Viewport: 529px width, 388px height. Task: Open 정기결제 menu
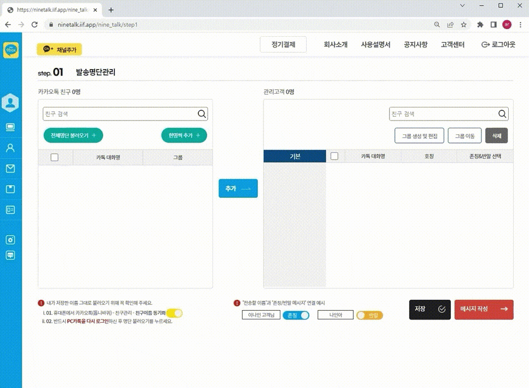(284, 44)
